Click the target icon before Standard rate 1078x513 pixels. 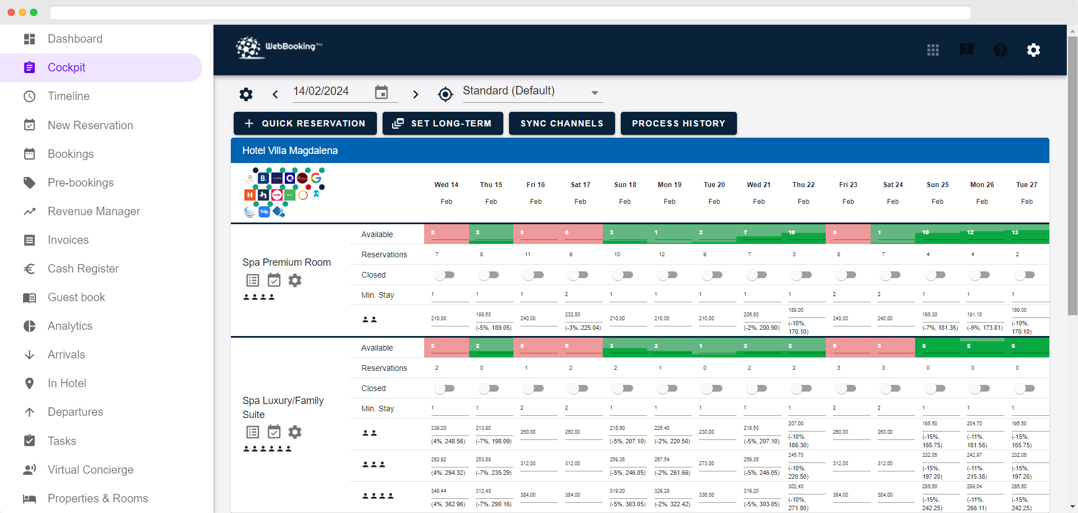(x=445, y=94)
